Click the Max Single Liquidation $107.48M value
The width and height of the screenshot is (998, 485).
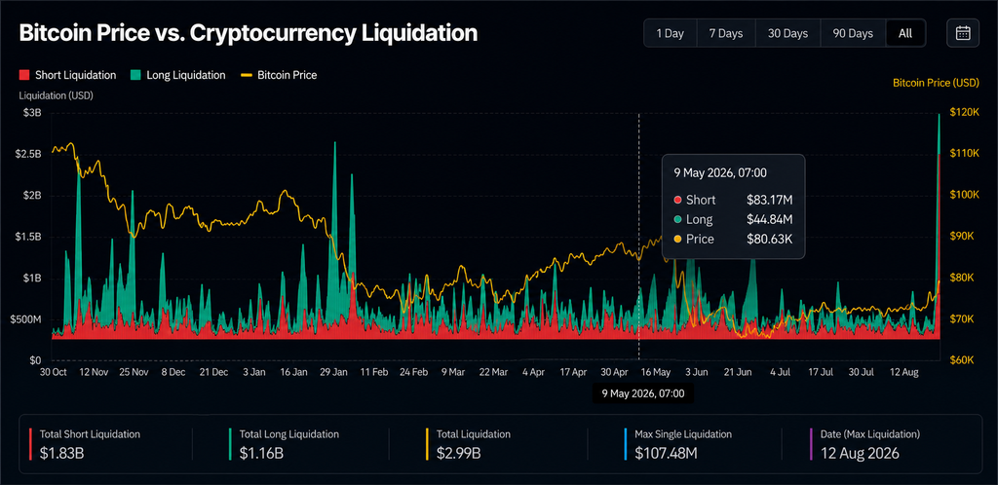tap(666, 453)
